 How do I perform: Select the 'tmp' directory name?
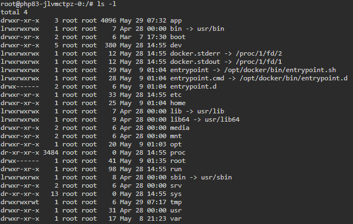176,202
